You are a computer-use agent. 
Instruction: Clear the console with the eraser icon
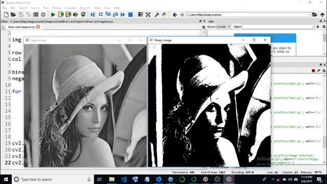pos(318,71)
